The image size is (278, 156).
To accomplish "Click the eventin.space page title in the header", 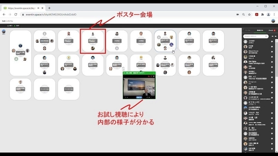I will tap(7, 21).
